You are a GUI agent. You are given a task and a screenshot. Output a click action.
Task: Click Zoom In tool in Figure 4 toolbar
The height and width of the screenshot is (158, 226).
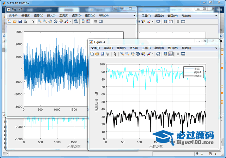pos(122,54)
